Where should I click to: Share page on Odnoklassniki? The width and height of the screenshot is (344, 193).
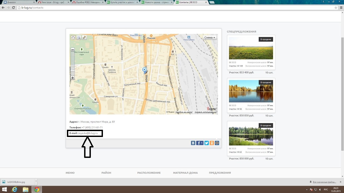(x=212, y=143)
